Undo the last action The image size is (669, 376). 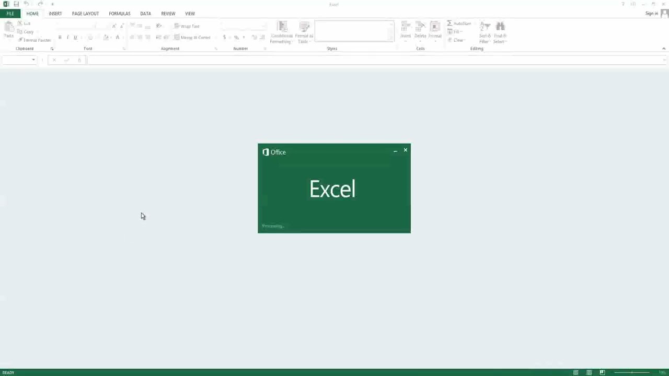[26, 4]
